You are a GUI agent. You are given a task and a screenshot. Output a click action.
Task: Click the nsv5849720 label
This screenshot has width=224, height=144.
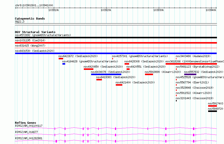point(216,109)
